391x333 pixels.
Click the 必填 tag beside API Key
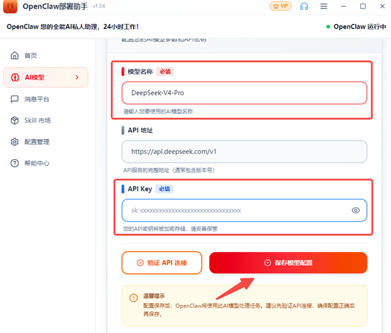(x=164, y=189)
